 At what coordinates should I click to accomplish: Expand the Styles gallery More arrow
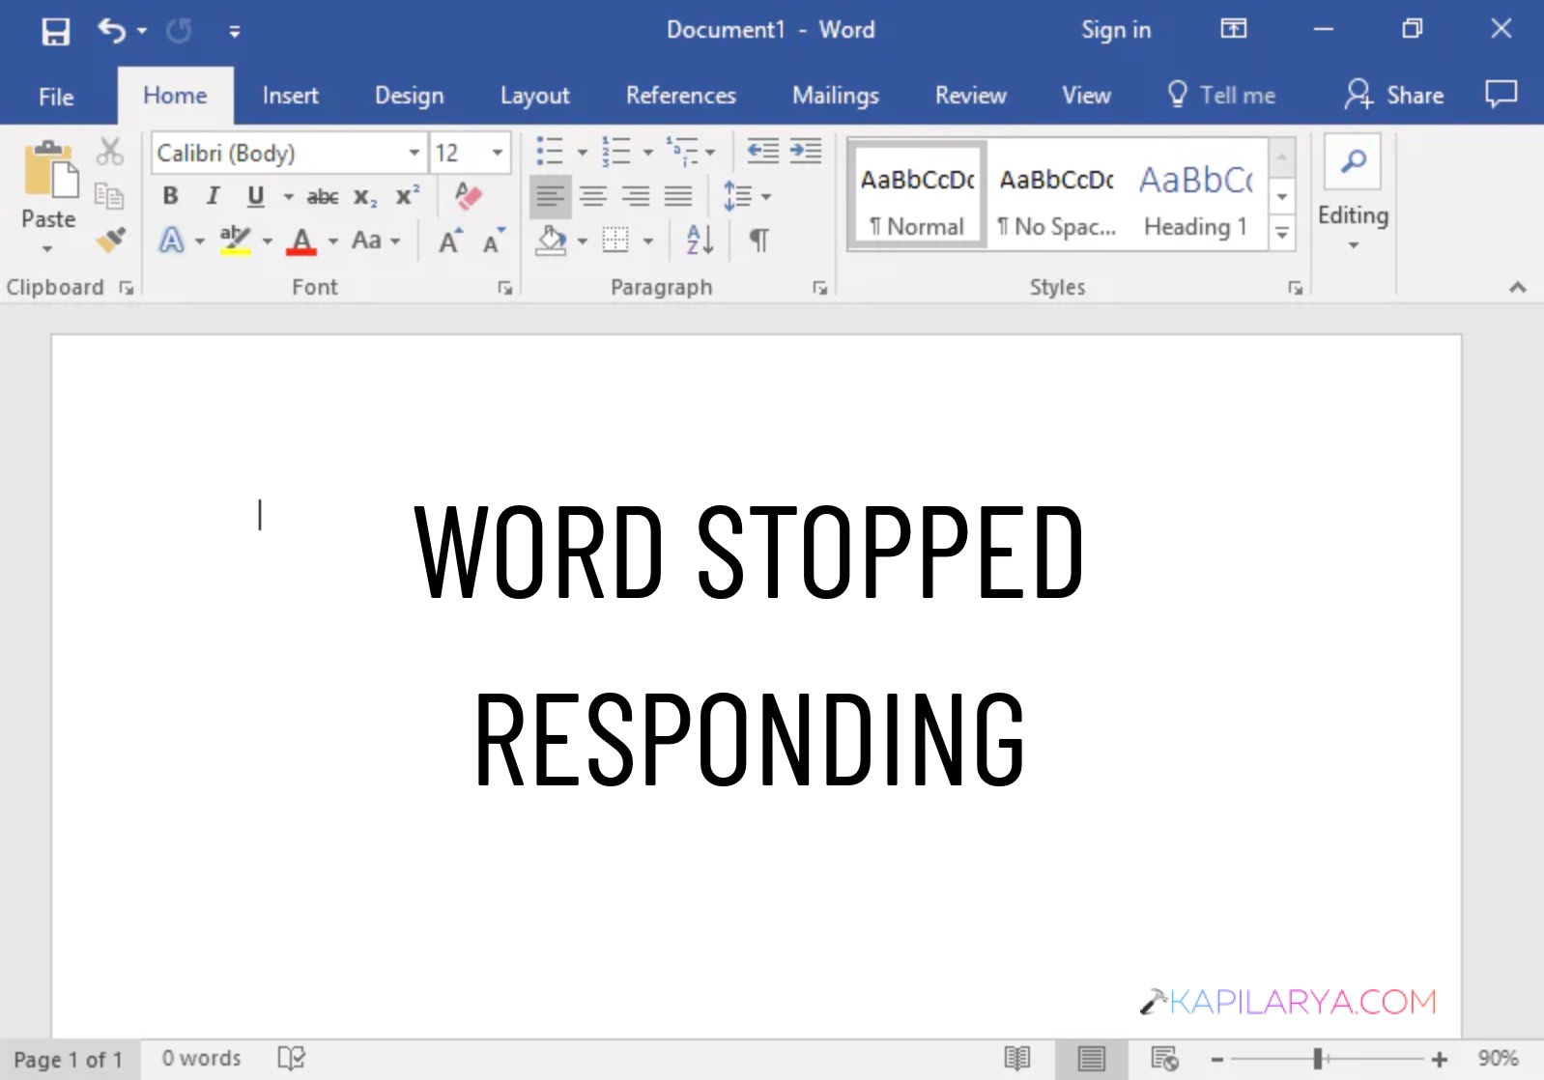1282,233
